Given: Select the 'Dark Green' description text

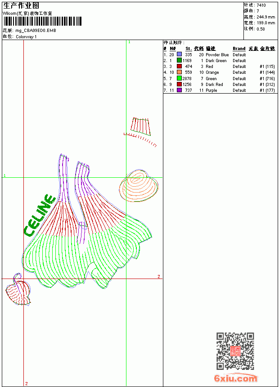Looking at the screenshot, I should (216, 61).
